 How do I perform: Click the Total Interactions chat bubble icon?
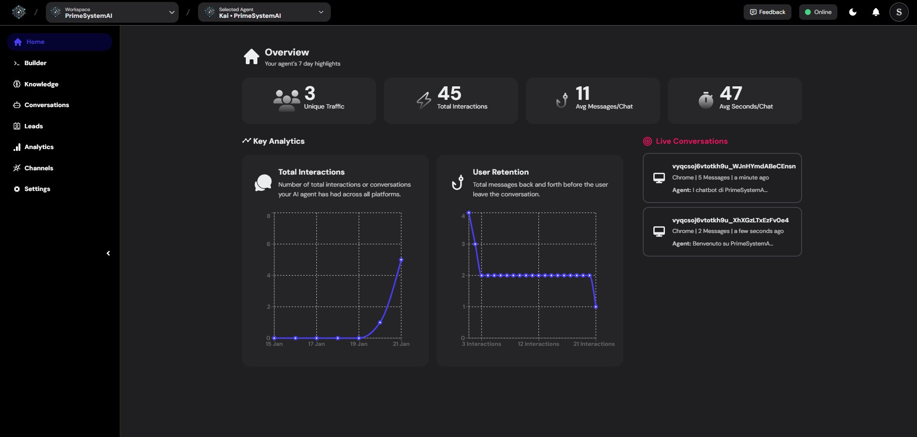263,183
